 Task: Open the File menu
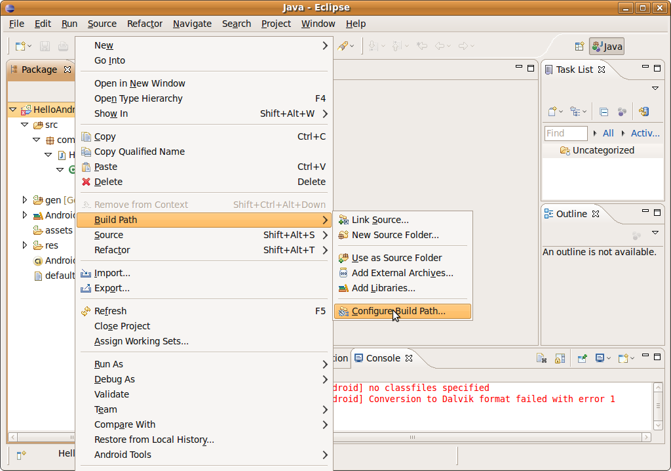coord(16,24)
